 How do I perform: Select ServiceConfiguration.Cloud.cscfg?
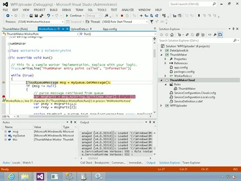[195, 93]
